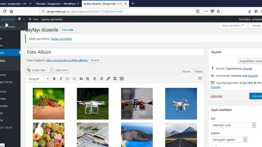Screen dimensions: 262x147
Task: Click Değişiklikleri önizle preview button
Action: click(x=250, y=61)
